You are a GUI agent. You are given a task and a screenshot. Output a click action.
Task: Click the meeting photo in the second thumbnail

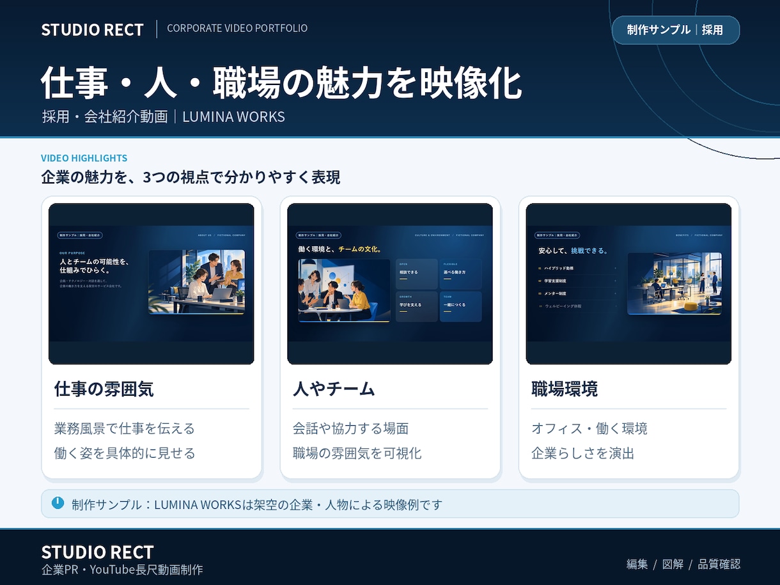[344, 290]
